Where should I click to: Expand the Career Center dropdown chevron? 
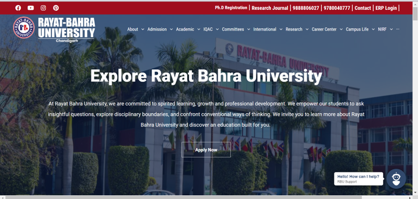click(341, 30)
